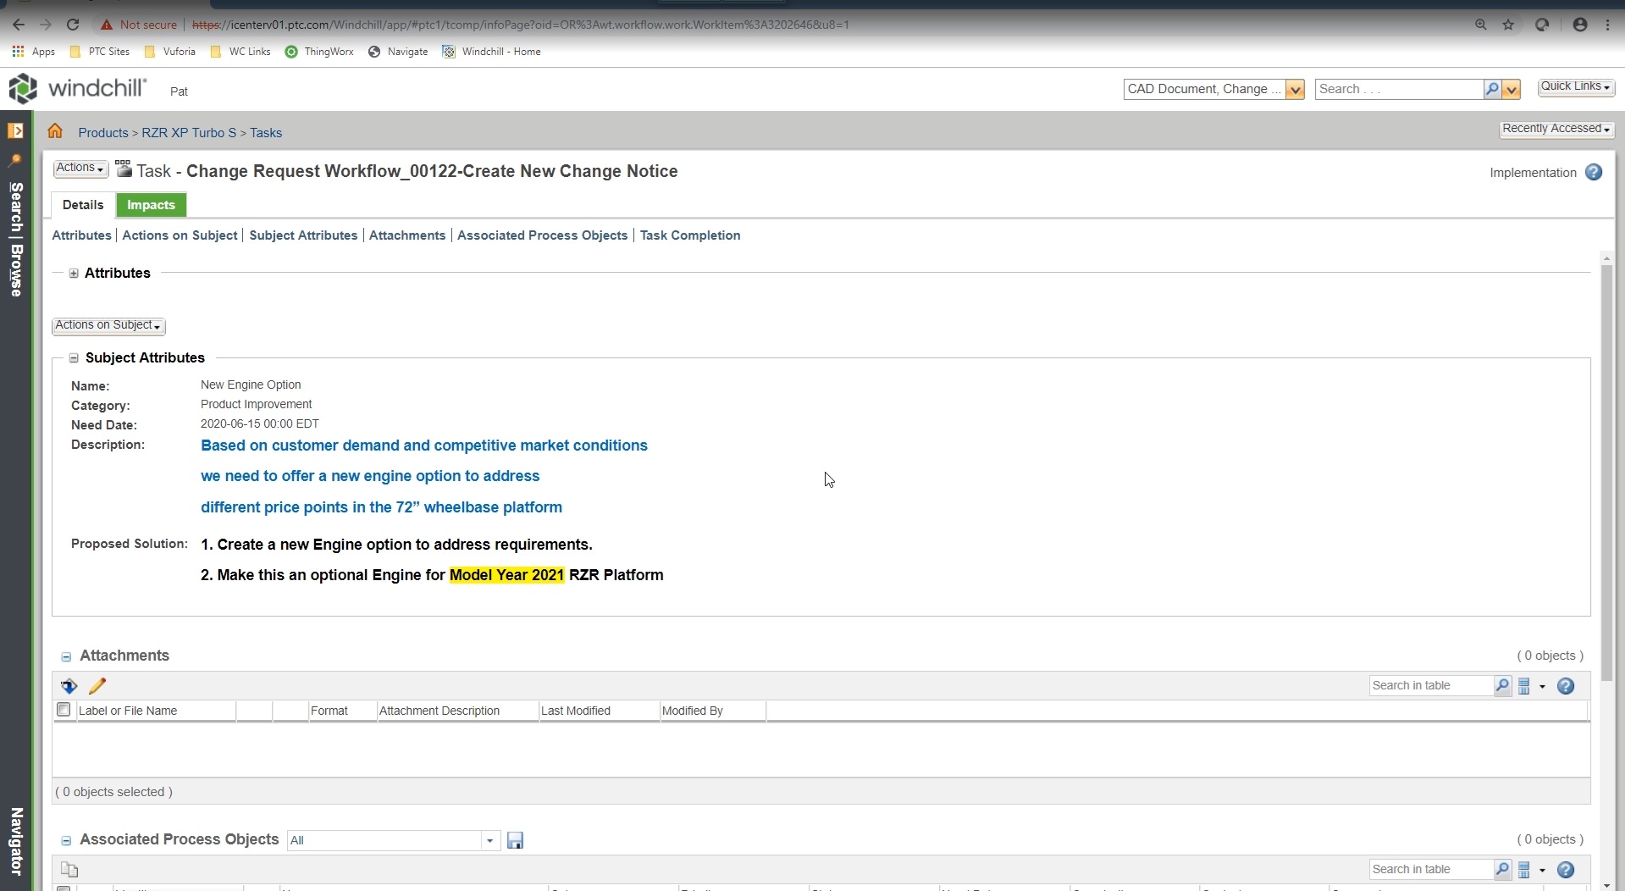
Task: Open Chrome three-dot menu
Action: [x=1607, y=25]
